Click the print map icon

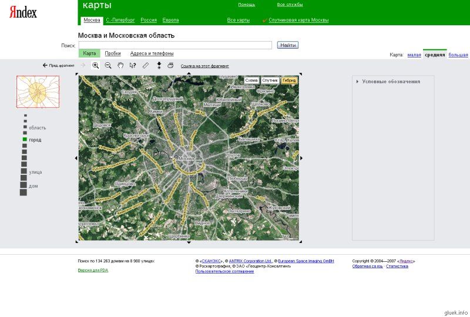170,65
